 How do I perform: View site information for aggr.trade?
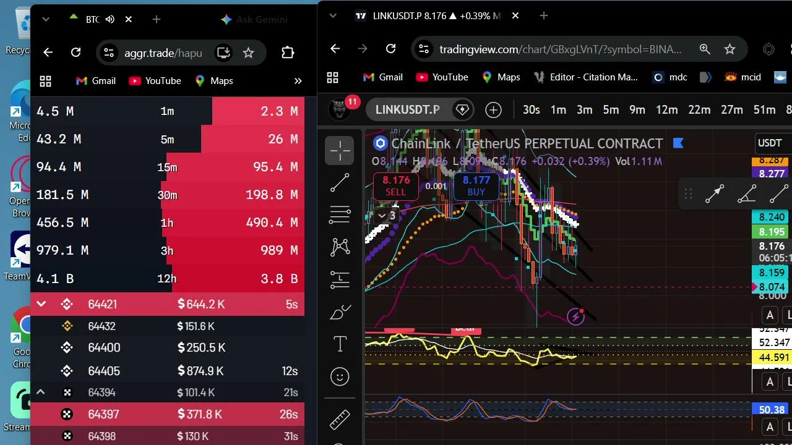pyautogui.click(x=108, y=53)
